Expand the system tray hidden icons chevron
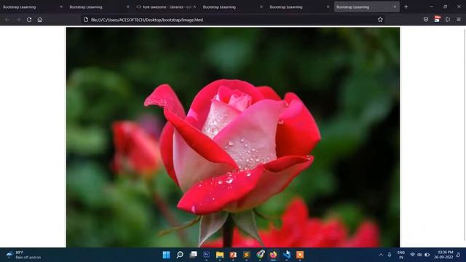 pos(381,255)
